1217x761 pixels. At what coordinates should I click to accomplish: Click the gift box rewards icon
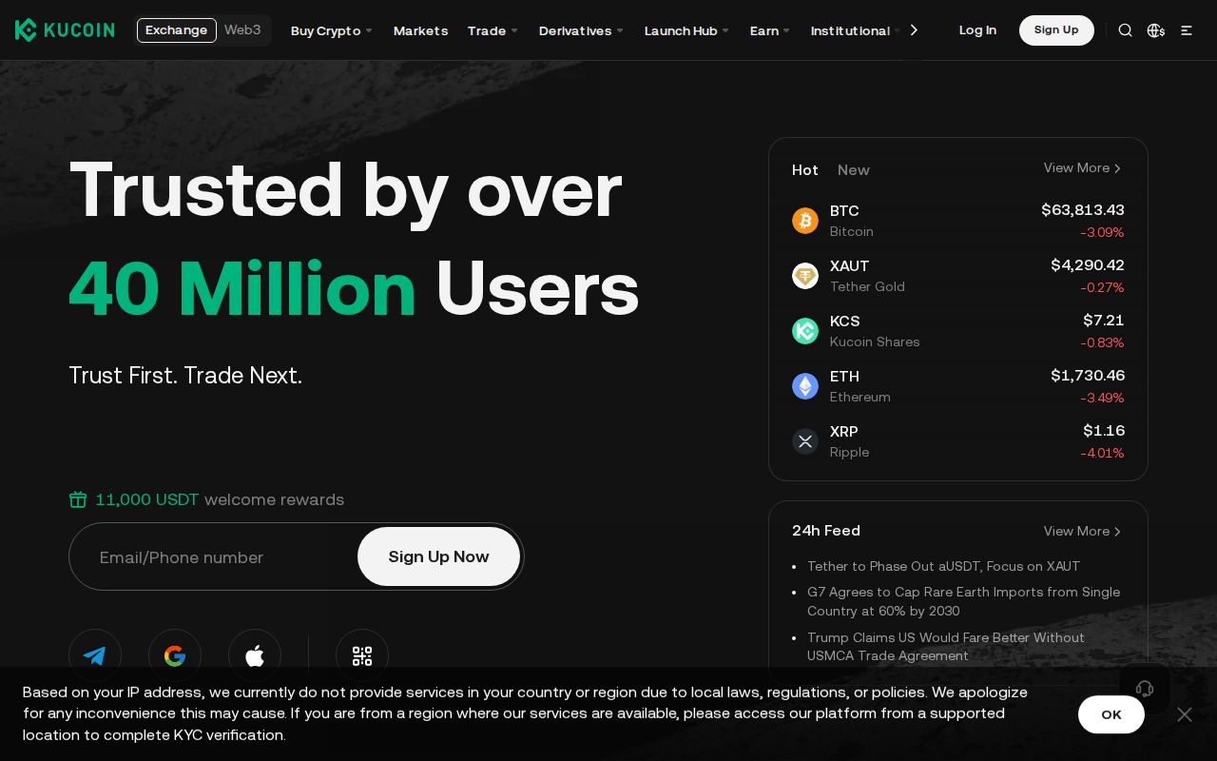(78, 499)
